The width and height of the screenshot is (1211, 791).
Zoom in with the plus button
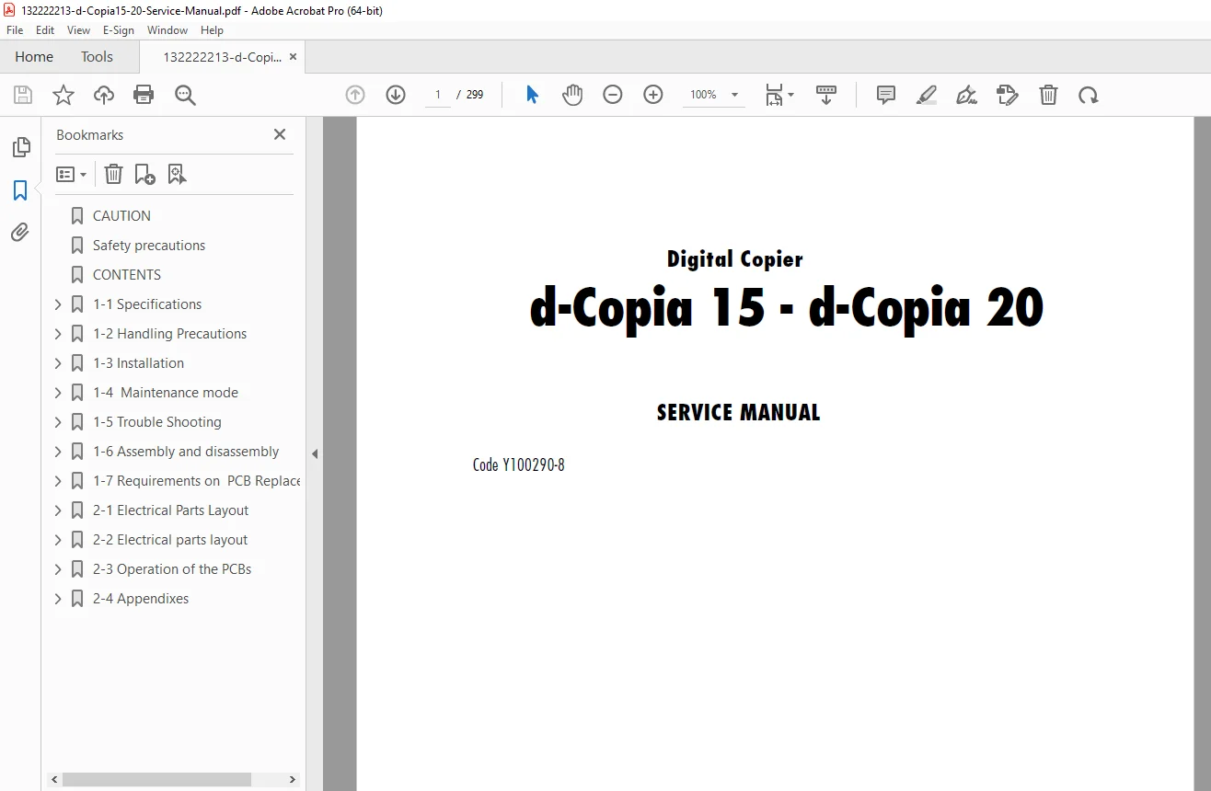click(653, 95)
